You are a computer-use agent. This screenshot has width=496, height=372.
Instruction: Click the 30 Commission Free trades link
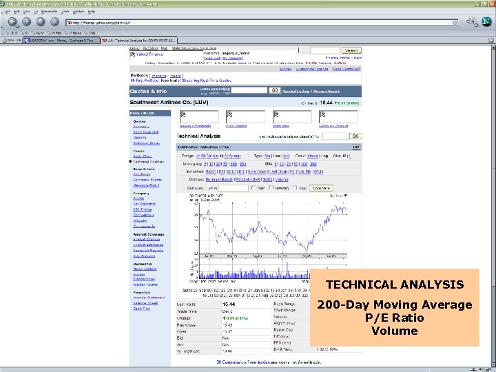[243, 362]
